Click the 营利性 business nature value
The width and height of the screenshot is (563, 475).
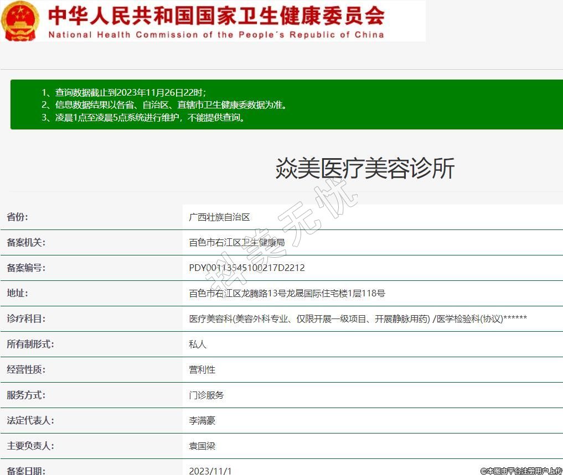click(202, 370)
